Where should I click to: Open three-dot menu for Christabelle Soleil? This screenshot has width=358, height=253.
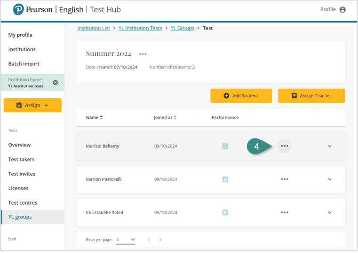click(284, 213)
